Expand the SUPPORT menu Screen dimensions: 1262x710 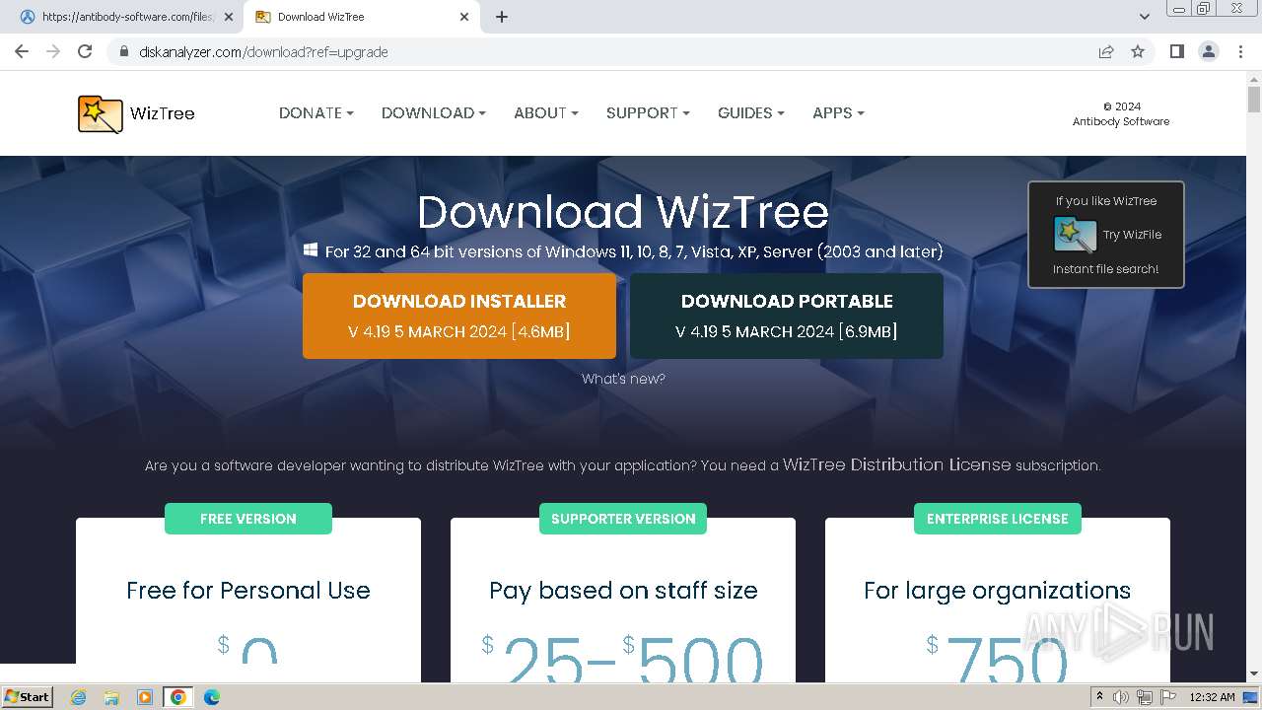pos(648,113)
